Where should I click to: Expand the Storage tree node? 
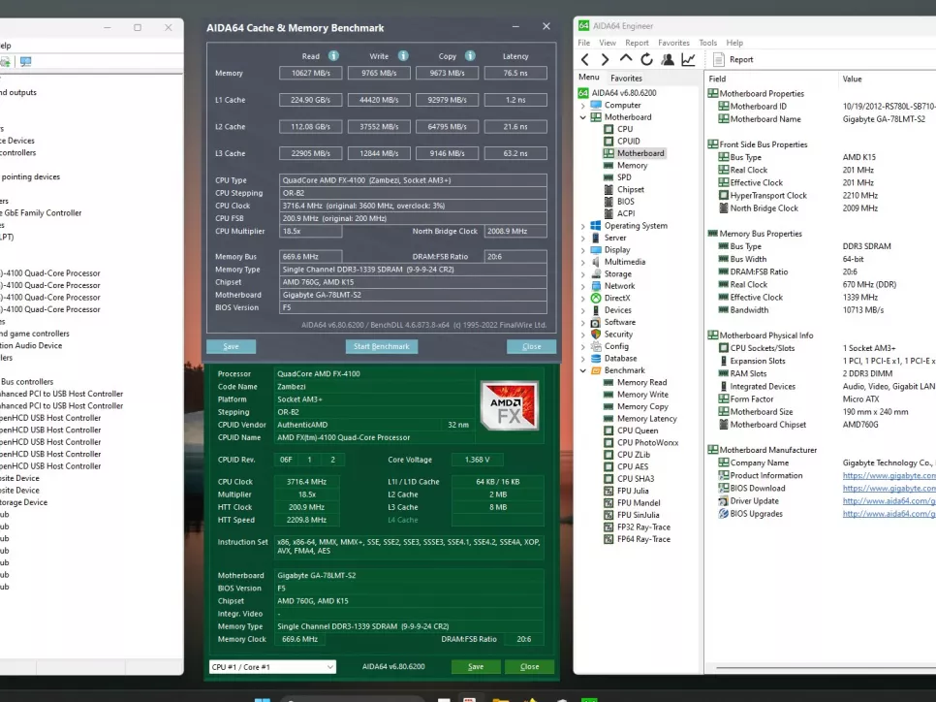tap(583, 273)
